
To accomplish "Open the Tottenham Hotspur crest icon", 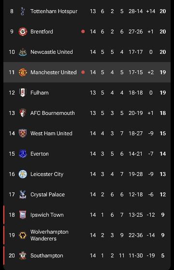I will click(x=23, y=11).
